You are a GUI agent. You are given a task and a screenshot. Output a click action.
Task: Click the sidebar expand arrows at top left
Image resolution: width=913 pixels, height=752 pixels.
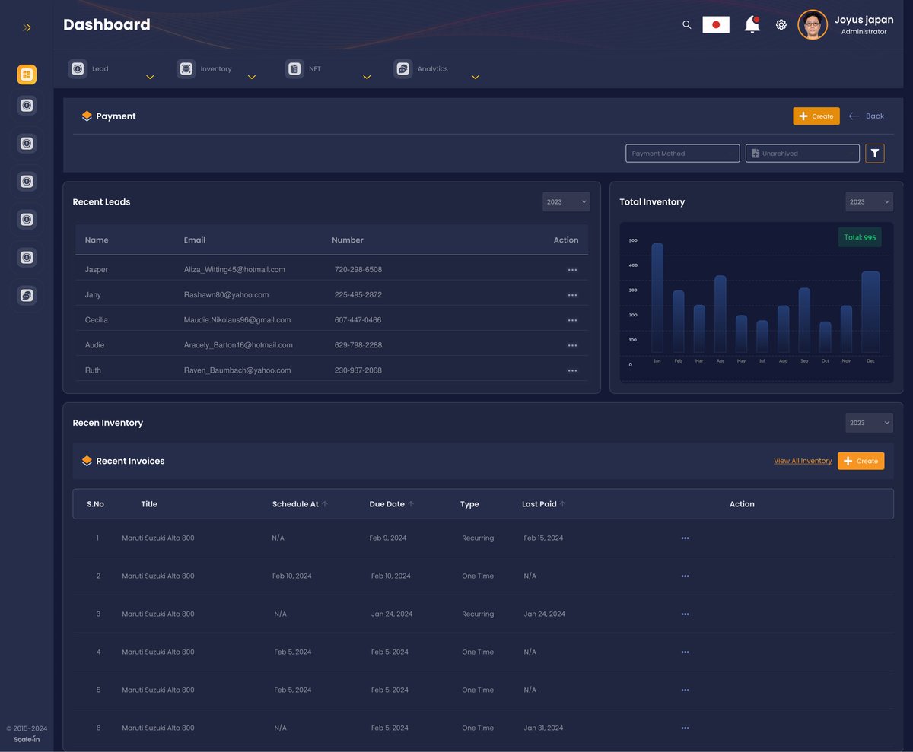coord(27,27)
